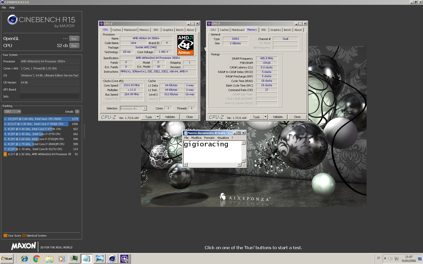Screen dimensions: 423x264
Task: Click Close button in right CPU-Z window
Action: 297,117
